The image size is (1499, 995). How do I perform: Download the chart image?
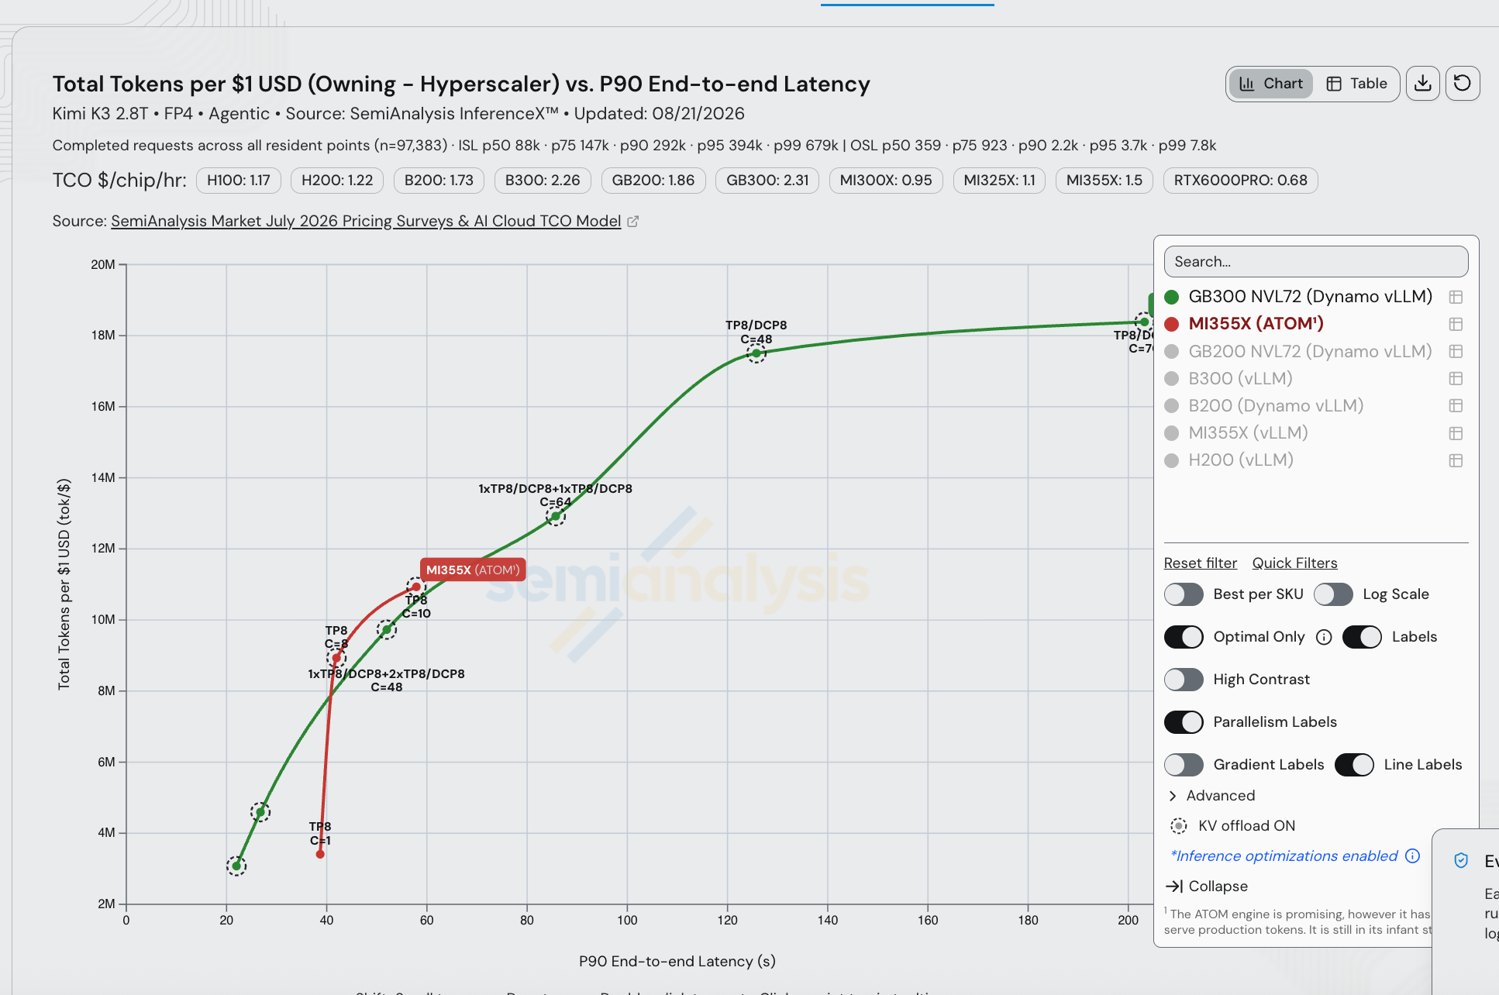1423,84
